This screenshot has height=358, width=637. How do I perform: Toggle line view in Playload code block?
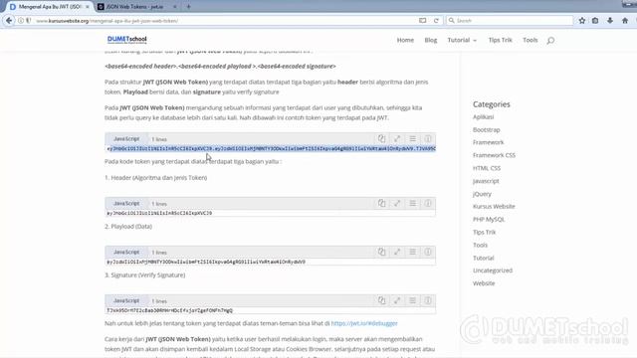(x=412, y=252)
